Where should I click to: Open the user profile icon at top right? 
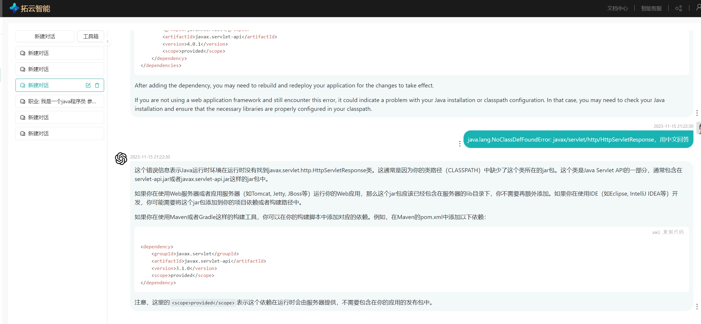[698, 8]
